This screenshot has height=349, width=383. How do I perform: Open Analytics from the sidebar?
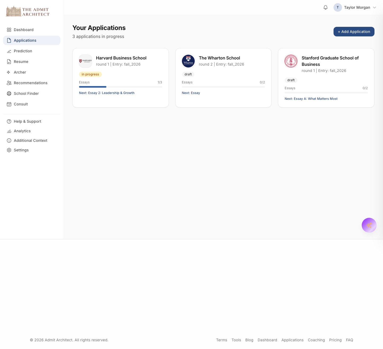pos(22,131)
